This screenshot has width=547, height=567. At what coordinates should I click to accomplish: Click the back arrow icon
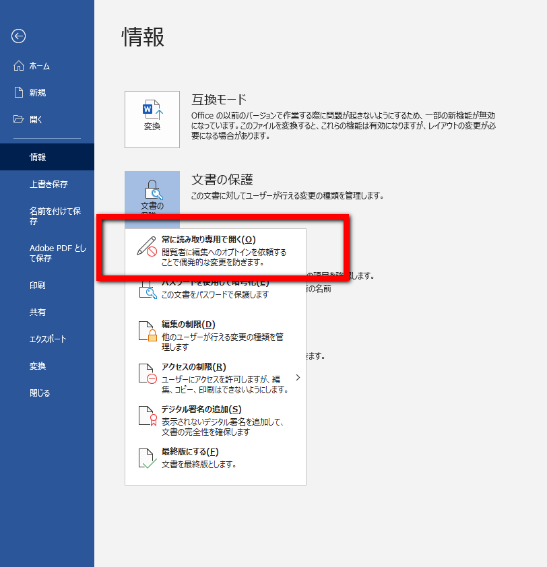(x=19, y=36)
